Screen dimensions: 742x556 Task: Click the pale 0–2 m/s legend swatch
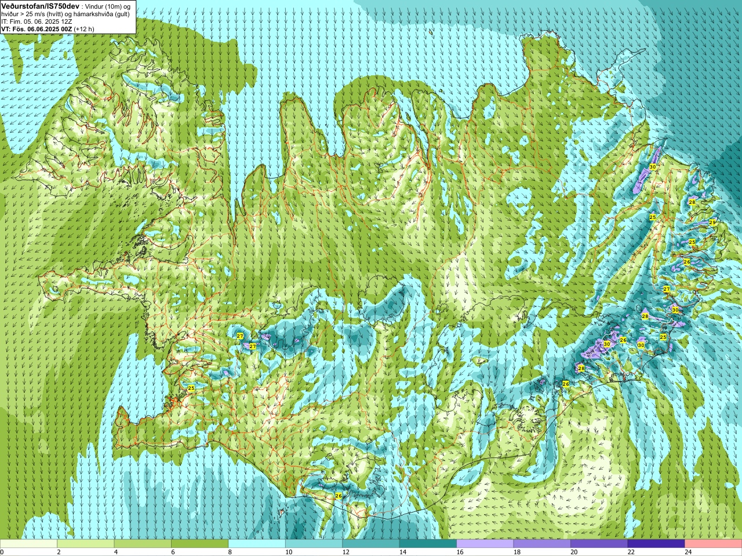28,544
